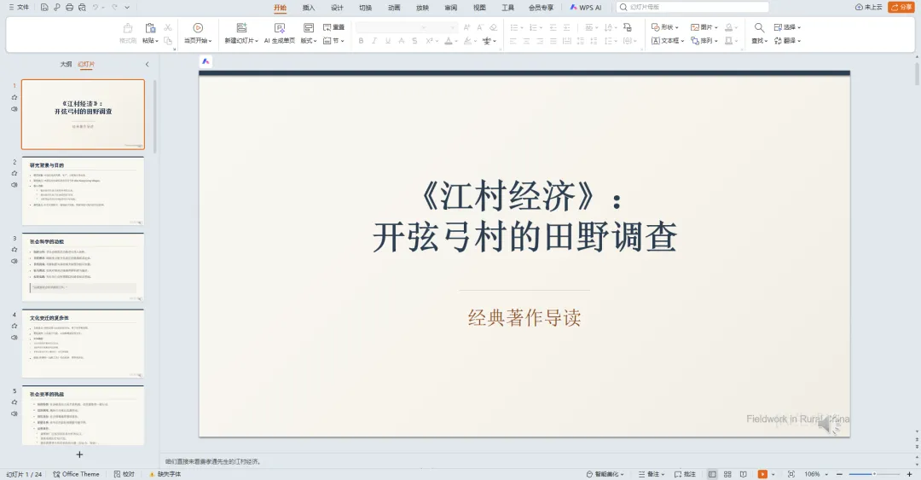Click the New Slide (新建幻灯片) icon
The image size is (921, 480).
point(241,27)
